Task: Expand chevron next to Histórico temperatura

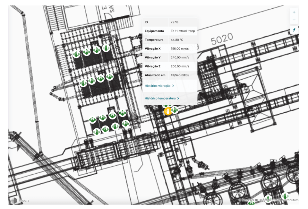Action: click(x=178, y=98)
